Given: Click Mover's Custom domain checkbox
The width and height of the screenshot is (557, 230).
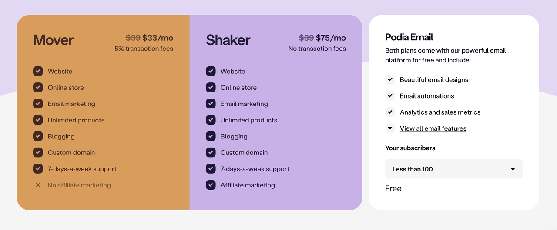Looking at the screenshot, I should point(38,152).
